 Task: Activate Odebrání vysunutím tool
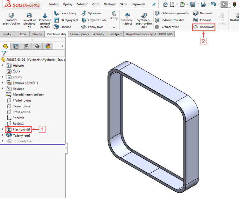172,13
